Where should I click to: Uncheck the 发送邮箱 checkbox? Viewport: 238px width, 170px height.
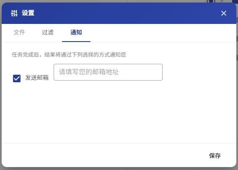[x=17, y=78]
